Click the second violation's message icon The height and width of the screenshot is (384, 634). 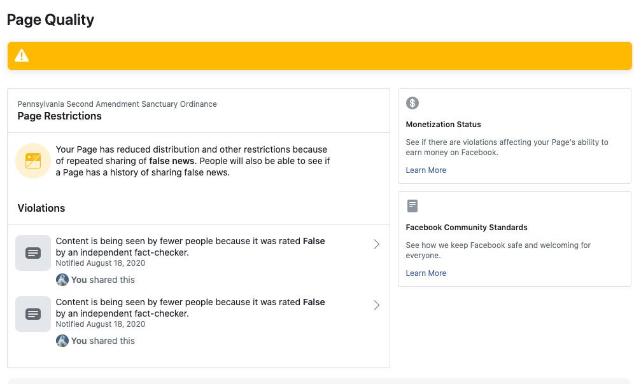[x=33, y=314]
